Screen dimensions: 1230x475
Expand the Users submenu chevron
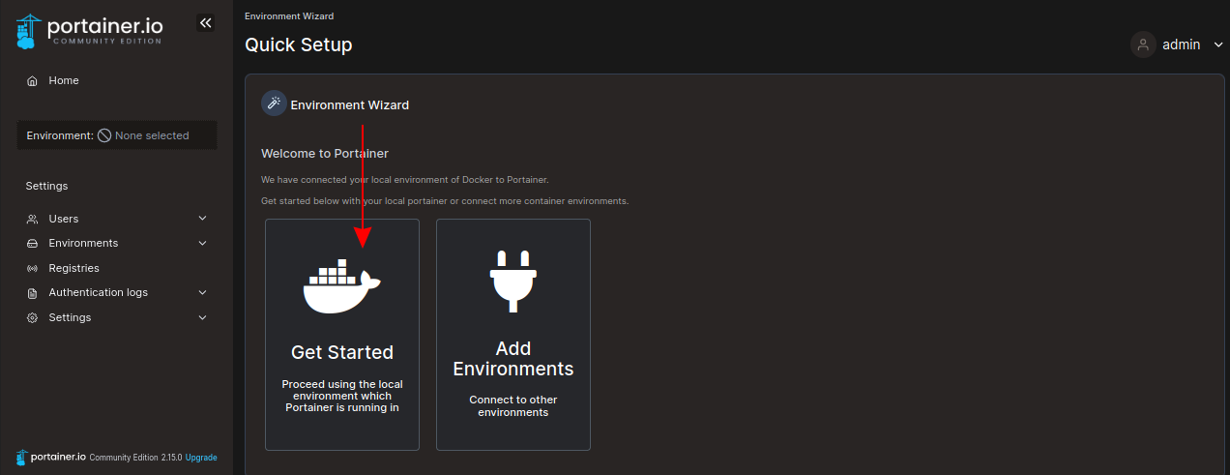(202, 219)
